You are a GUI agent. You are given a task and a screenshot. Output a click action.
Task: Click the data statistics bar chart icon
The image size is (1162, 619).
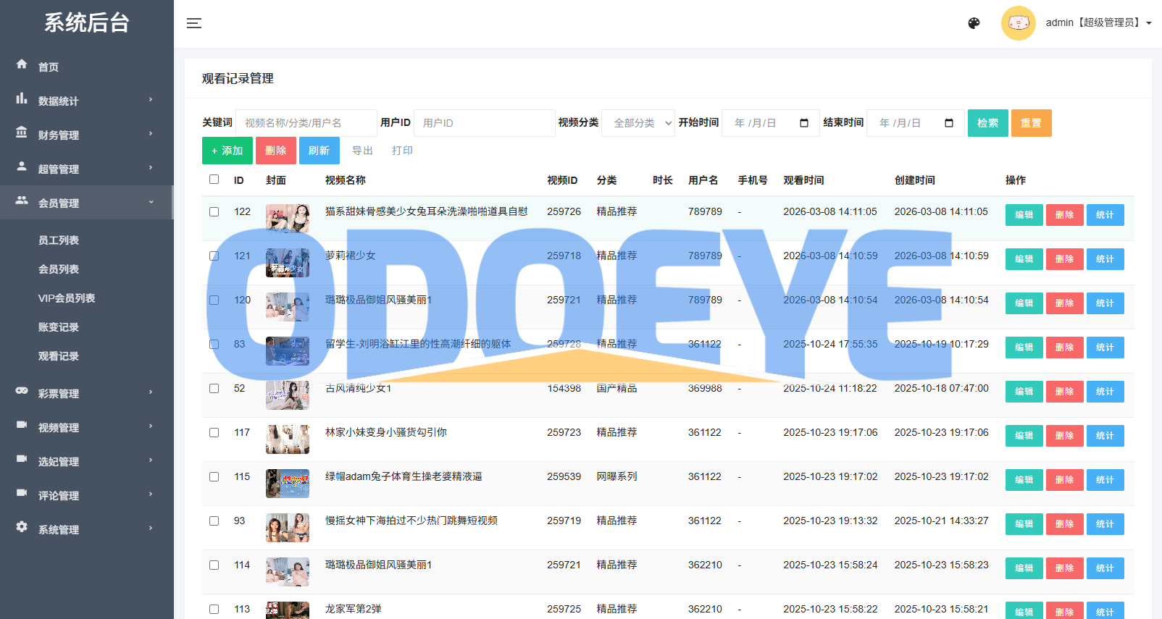22,98
